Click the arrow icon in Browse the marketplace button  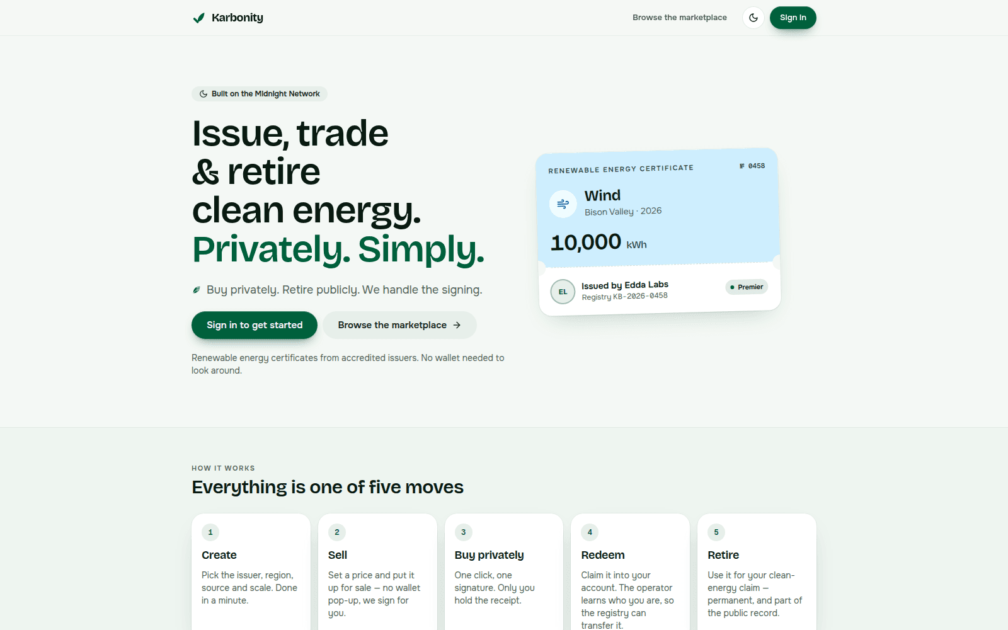(x=457, y=325)
